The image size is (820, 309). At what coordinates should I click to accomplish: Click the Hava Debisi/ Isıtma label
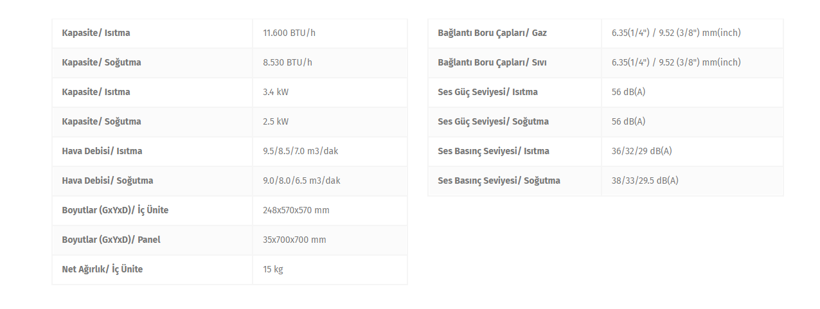(102, 151)
